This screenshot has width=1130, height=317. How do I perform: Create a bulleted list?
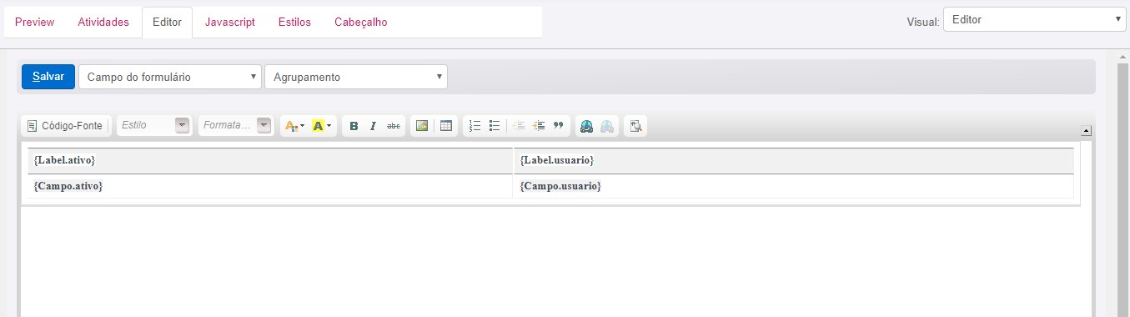[495, 126]
